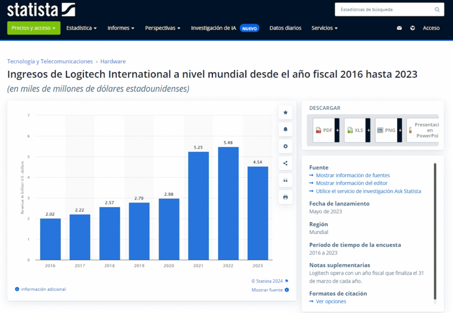This screenshot has height=313, width=453.
Task: Focus the Estadísticas de búsqueda field
Action: point(389,10)
